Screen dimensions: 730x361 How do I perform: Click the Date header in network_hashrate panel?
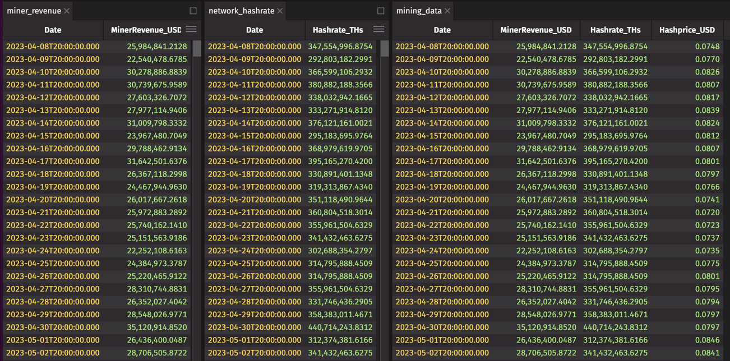pyautogui.click(x=254, y=30)
